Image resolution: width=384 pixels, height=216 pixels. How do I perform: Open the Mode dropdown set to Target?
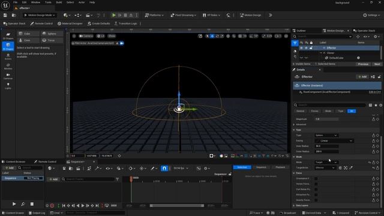(x=326, y=163)
